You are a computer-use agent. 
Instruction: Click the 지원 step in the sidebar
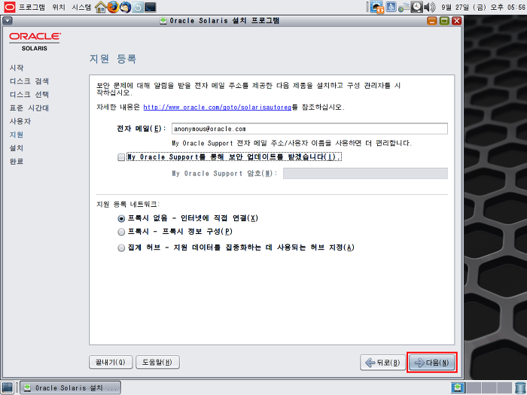(x=17, y=135)
